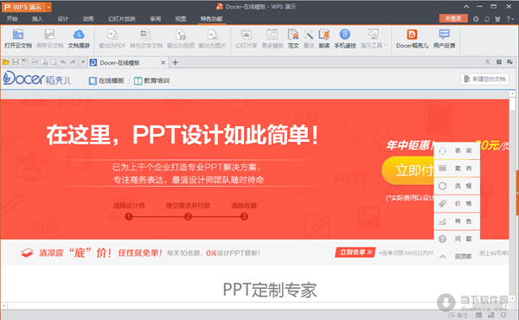Select 特色功能 ribbon tab
This screenshot has height=320, width=519.
[211, 19]
